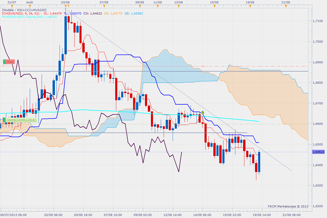This screenshot has height=218, width=327.
Task: Select the red Stop order label
Action: tap(9, 62)
